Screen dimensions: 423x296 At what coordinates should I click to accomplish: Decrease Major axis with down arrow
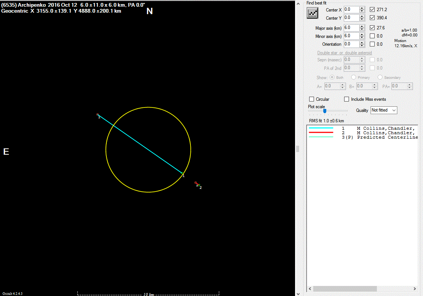tap(362, 29)
